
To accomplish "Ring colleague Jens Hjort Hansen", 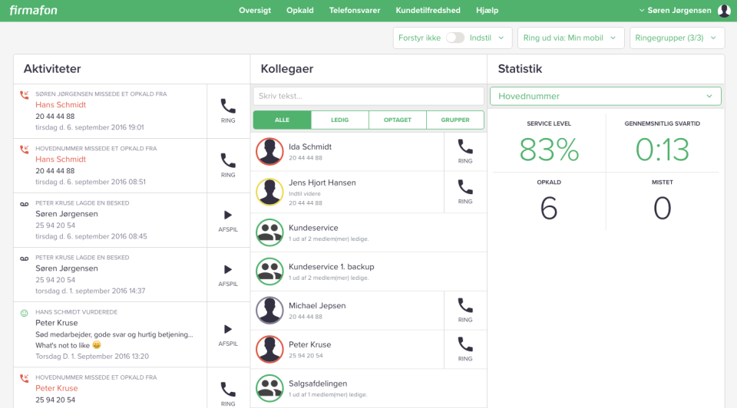I will (x=465, y=192).
